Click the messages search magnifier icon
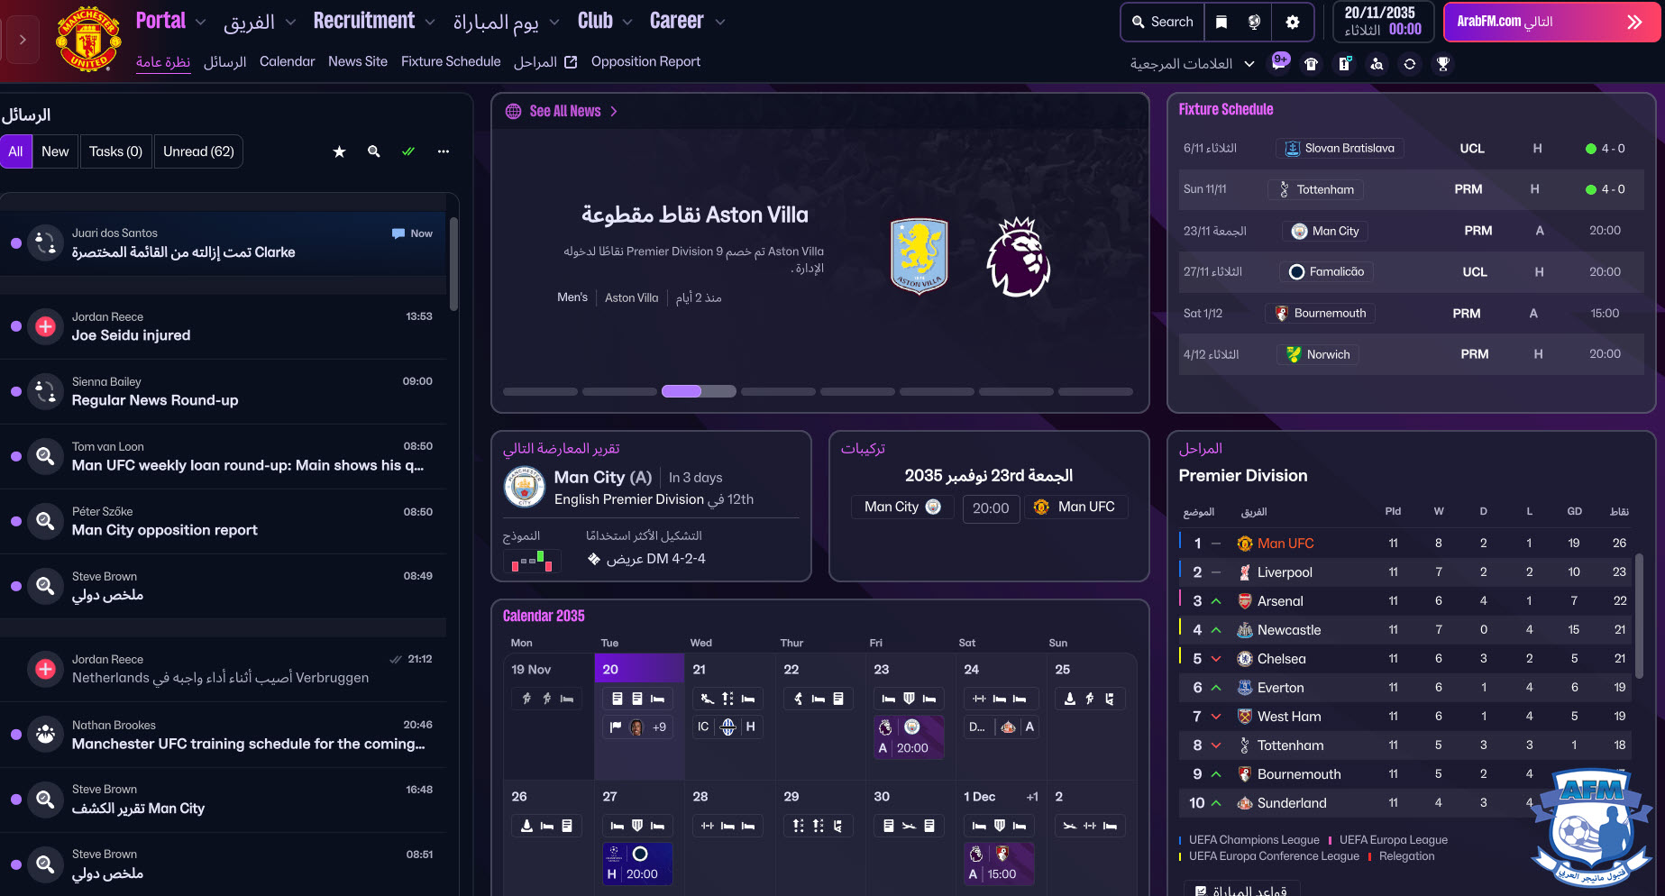This screenshot has height=896, width=1665. tap(373, 151)
